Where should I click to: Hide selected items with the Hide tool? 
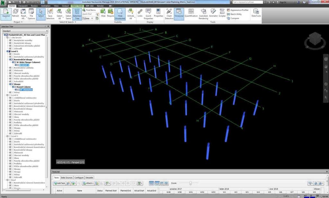point(103,13)
